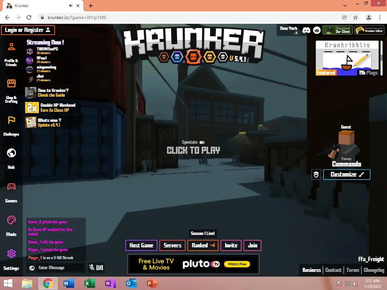
Task: Open the Profile & Friends sidebar icon
Action: (11, 47)
